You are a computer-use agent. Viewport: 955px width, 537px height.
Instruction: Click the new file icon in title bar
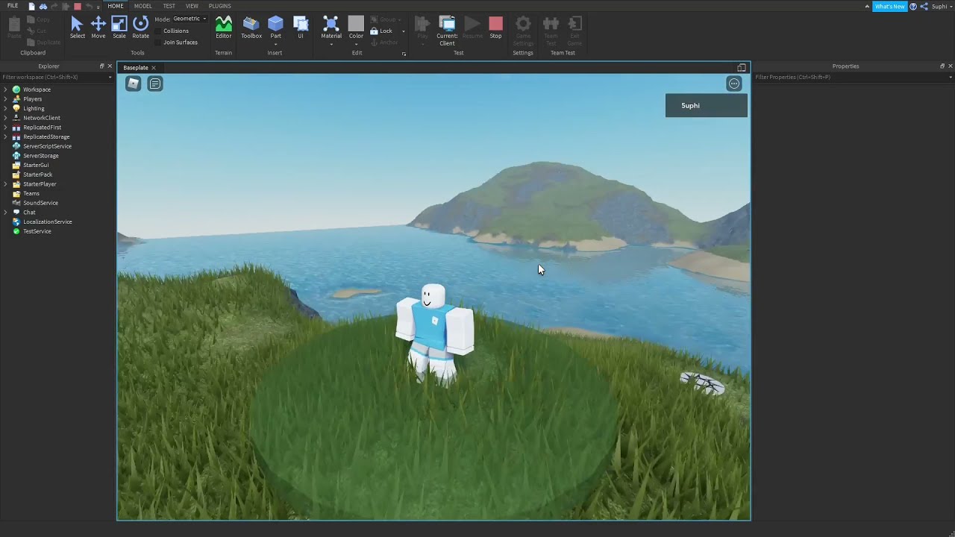(x=31, y=6)
